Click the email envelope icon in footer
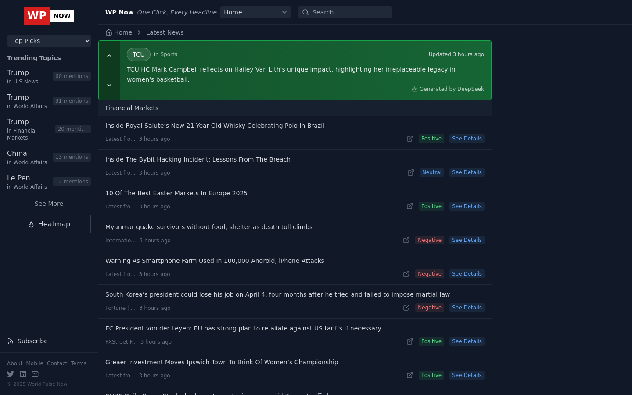The height and width of the screenshot is (395, 632). 35,374
